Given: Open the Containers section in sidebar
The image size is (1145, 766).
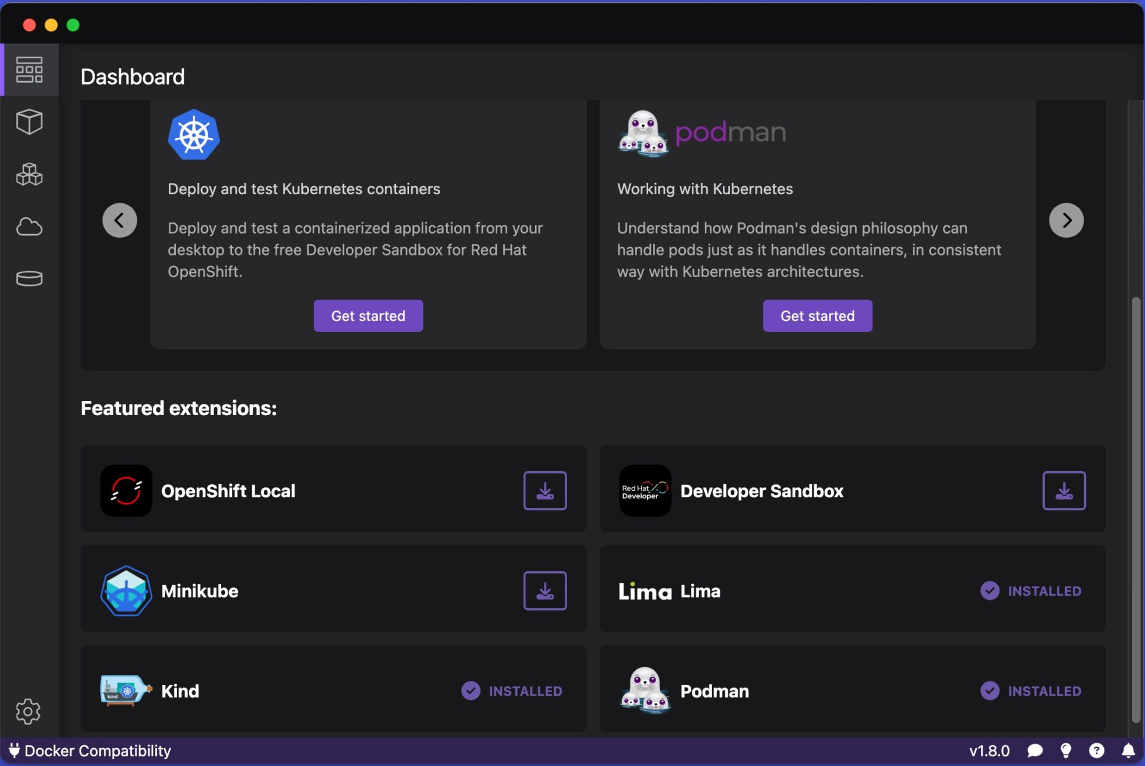Looking at the screenshot, I should pyautogui.click(x=29, y=122).
